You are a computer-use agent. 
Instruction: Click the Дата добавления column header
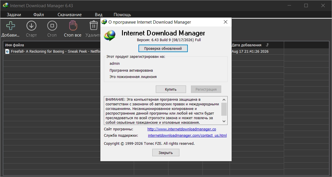pyautogui.click(x=257, y=45)
